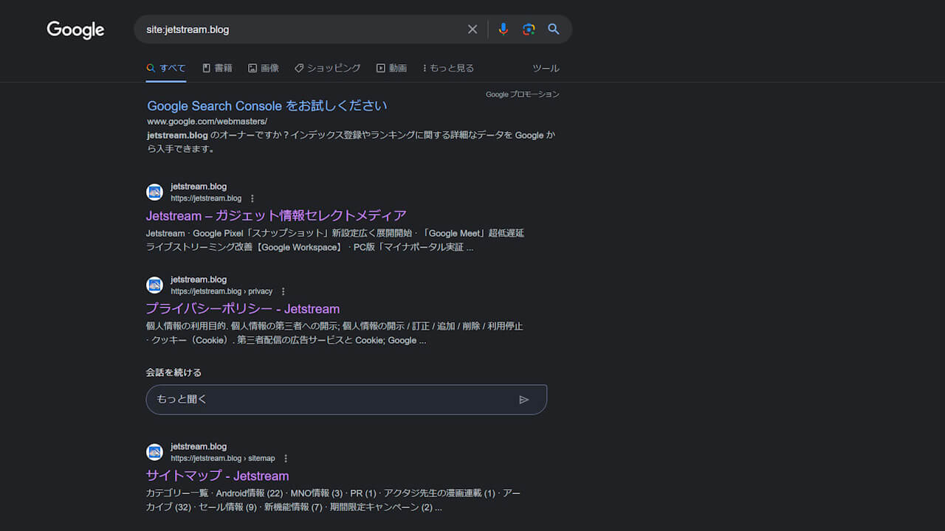The width and height of the screenshot is (945, 531).
Task: Click the Google logo
Action: (x=75, y=29)
